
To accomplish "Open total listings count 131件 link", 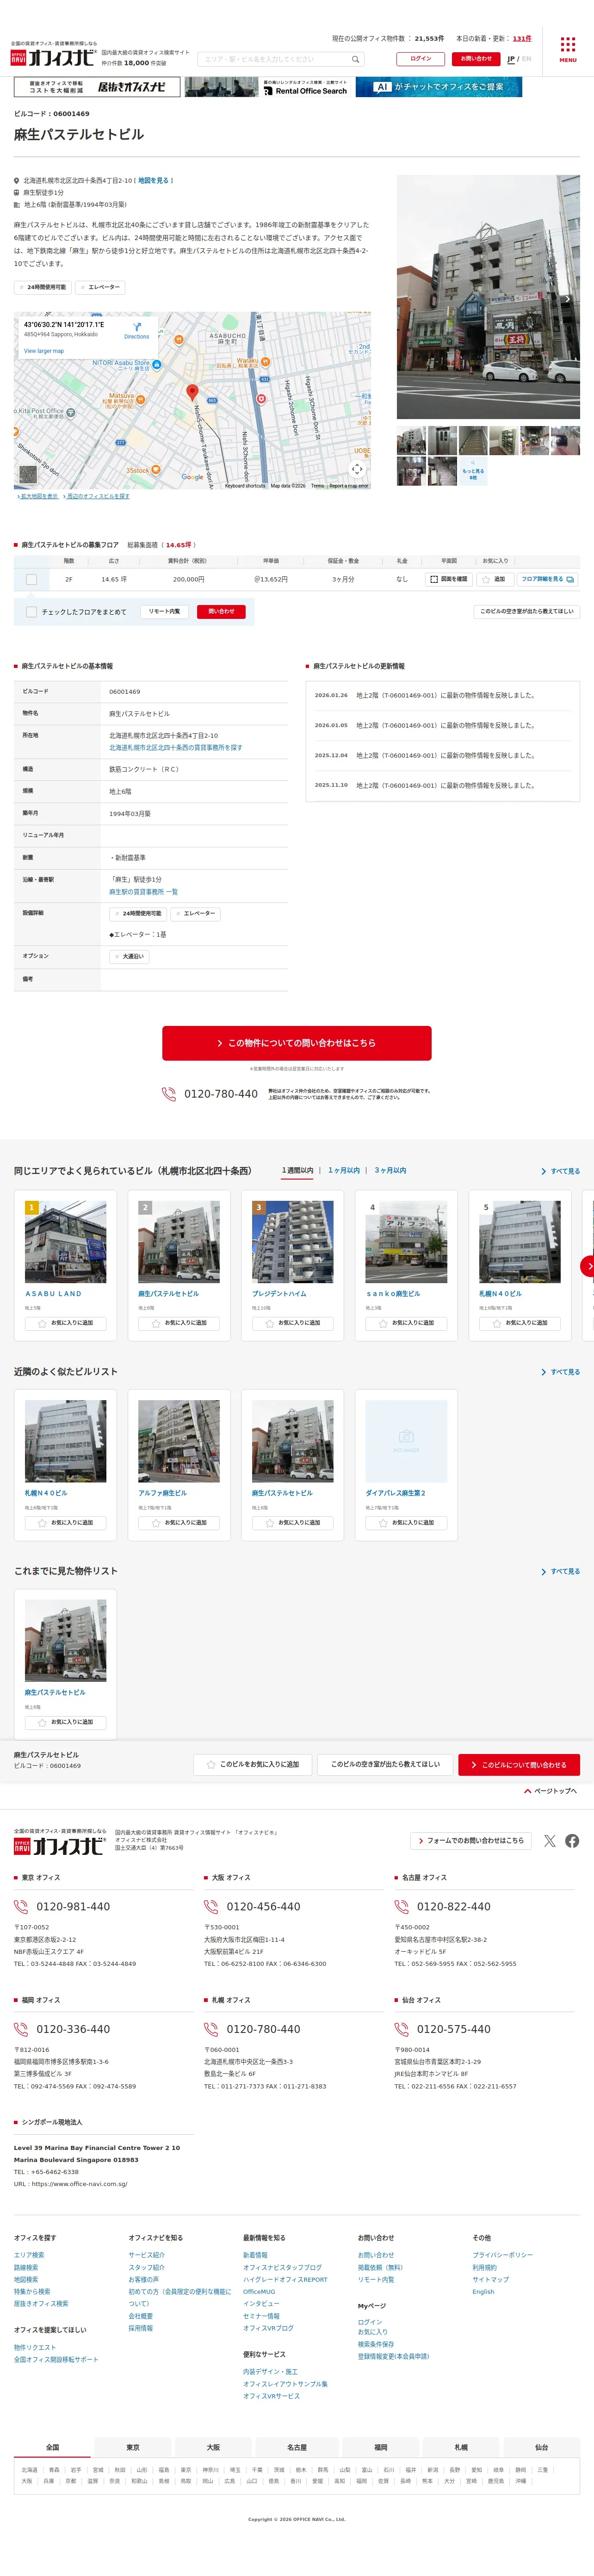I will click(522, 39).
